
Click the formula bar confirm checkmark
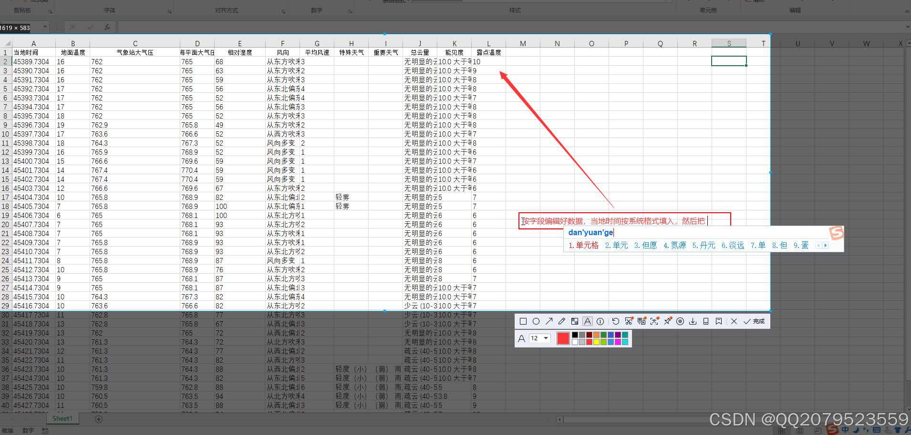pyautogui.click(x=90, y=27)
